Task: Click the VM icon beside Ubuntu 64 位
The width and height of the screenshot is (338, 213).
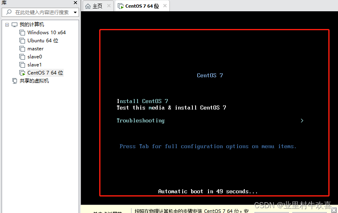Action: pyautogui.click(x=22, y=41)
